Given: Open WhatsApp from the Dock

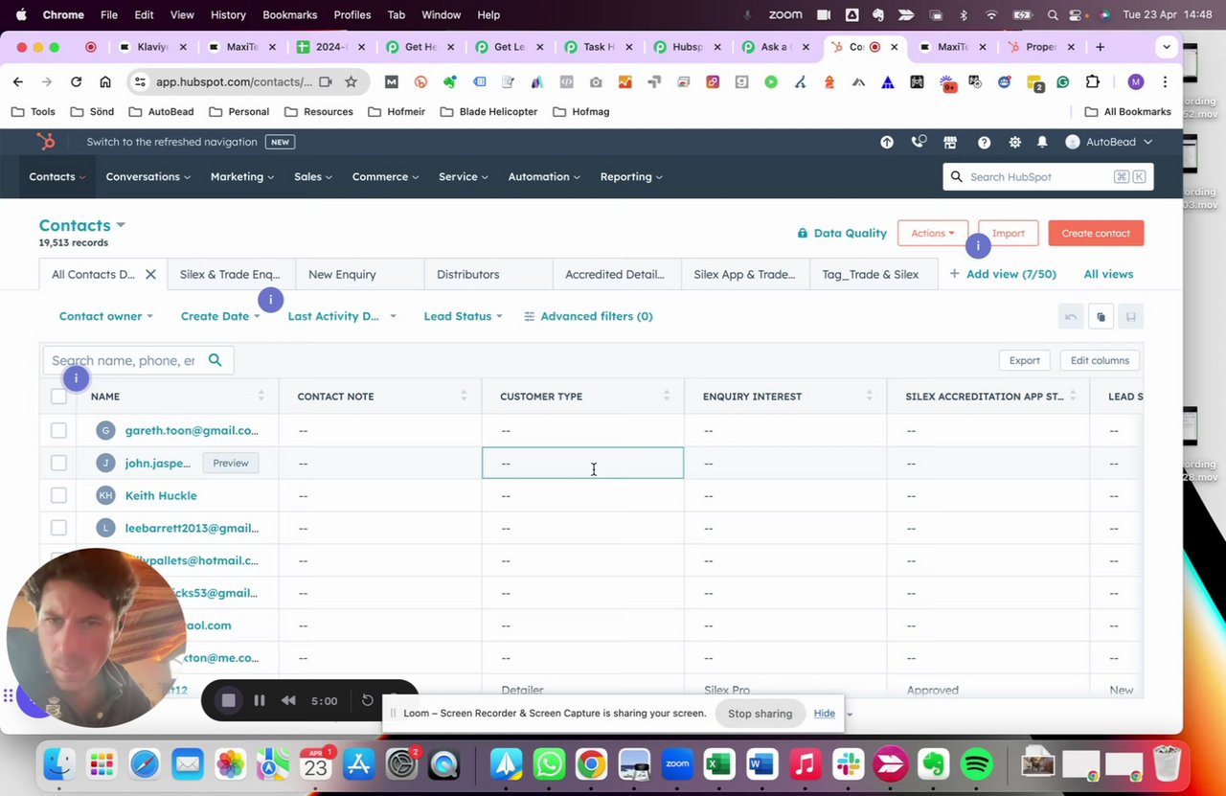Looking at the screenshot, I should click(550, 763).
